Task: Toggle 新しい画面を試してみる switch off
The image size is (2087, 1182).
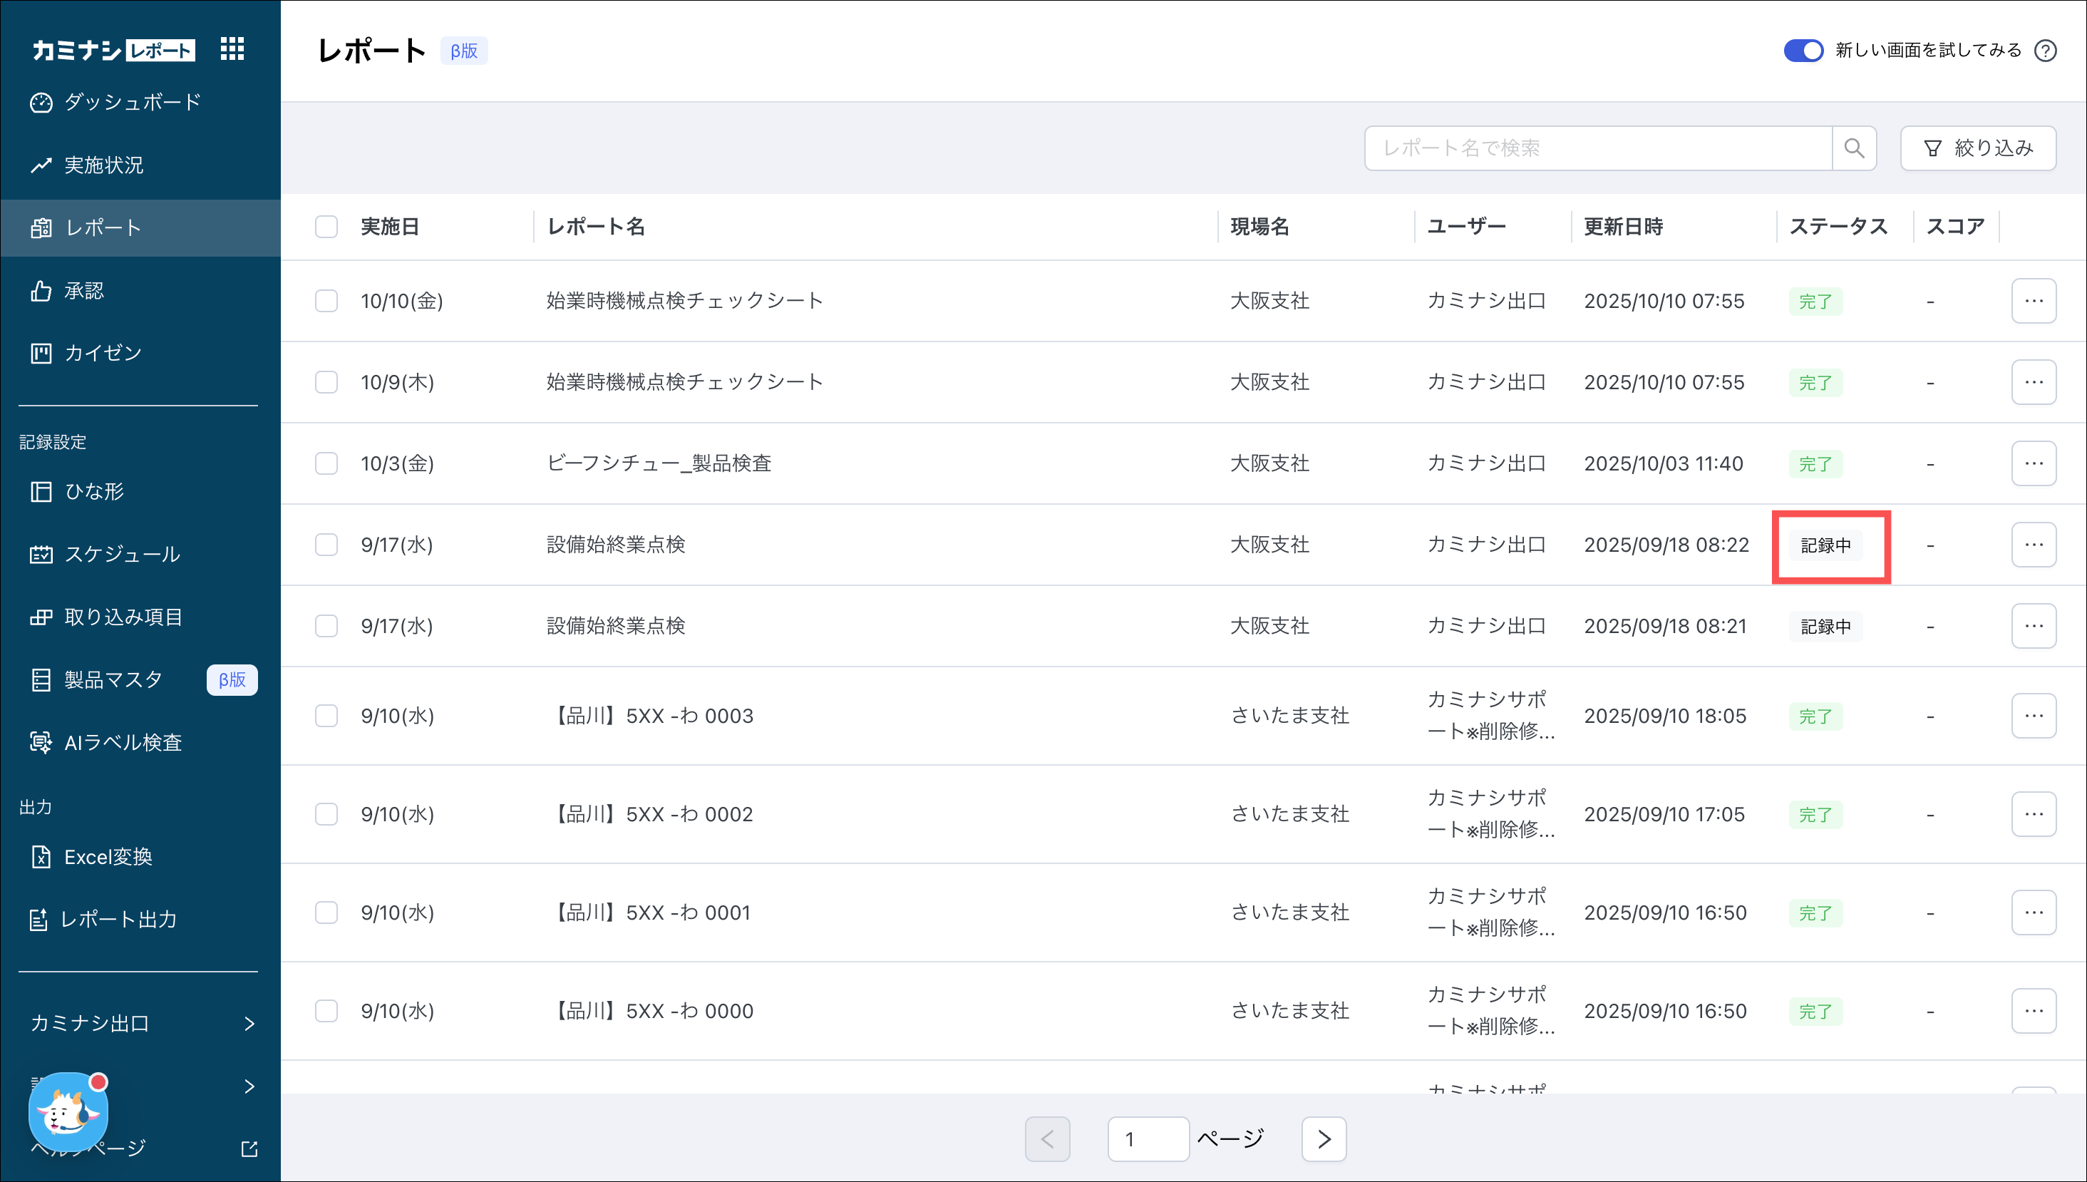Action: pyautogui.click(x=1803, y=51)
